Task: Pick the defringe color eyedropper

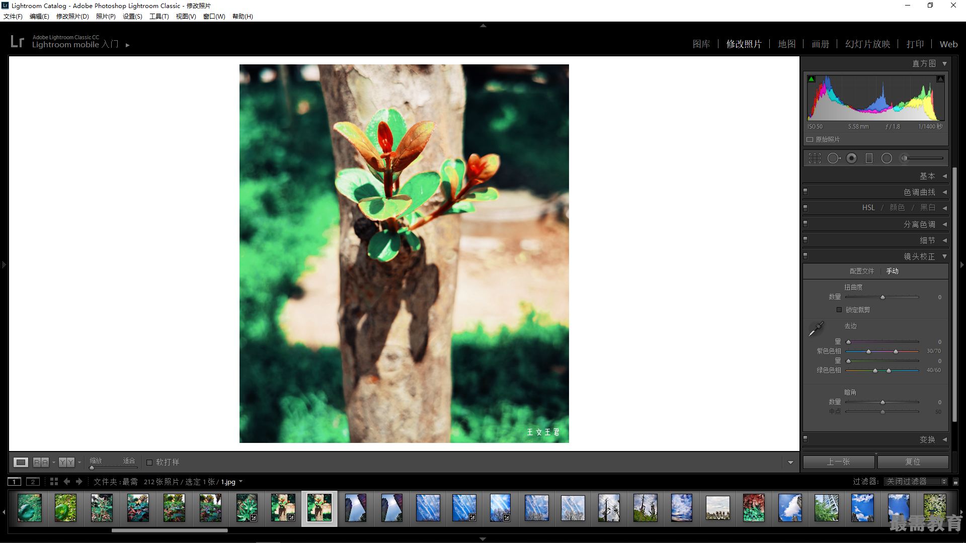Action: pyautogui.click(x=816, y=329)
